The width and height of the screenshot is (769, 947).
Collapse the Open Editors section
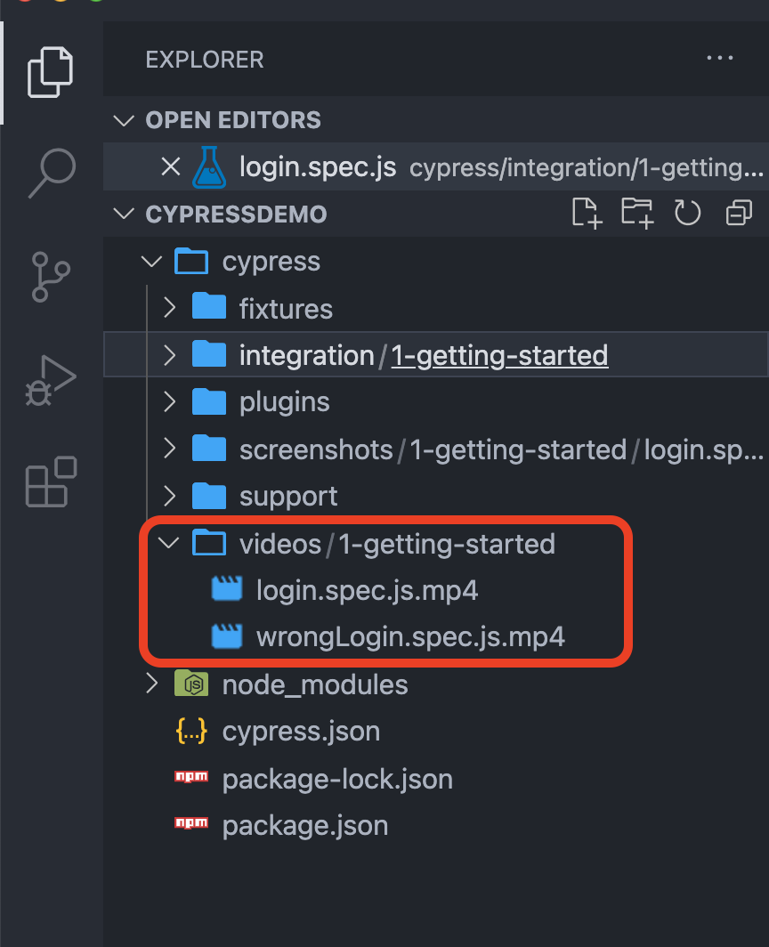[125, 120]
